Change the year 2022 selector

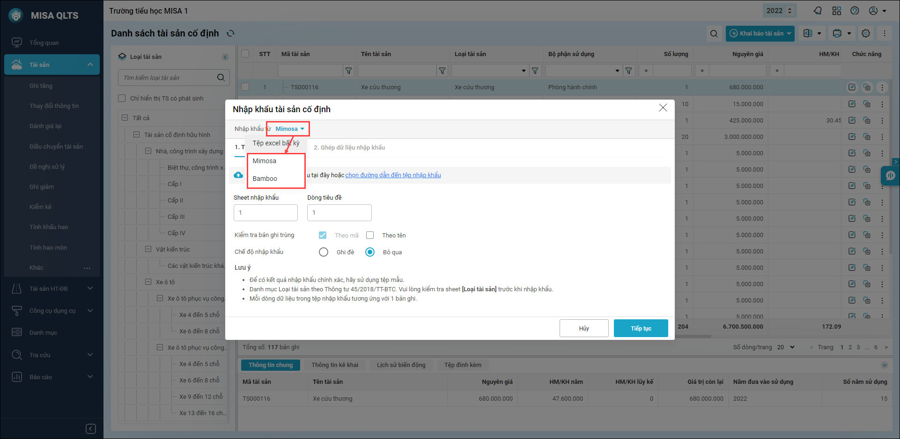(x=779, y=11)
